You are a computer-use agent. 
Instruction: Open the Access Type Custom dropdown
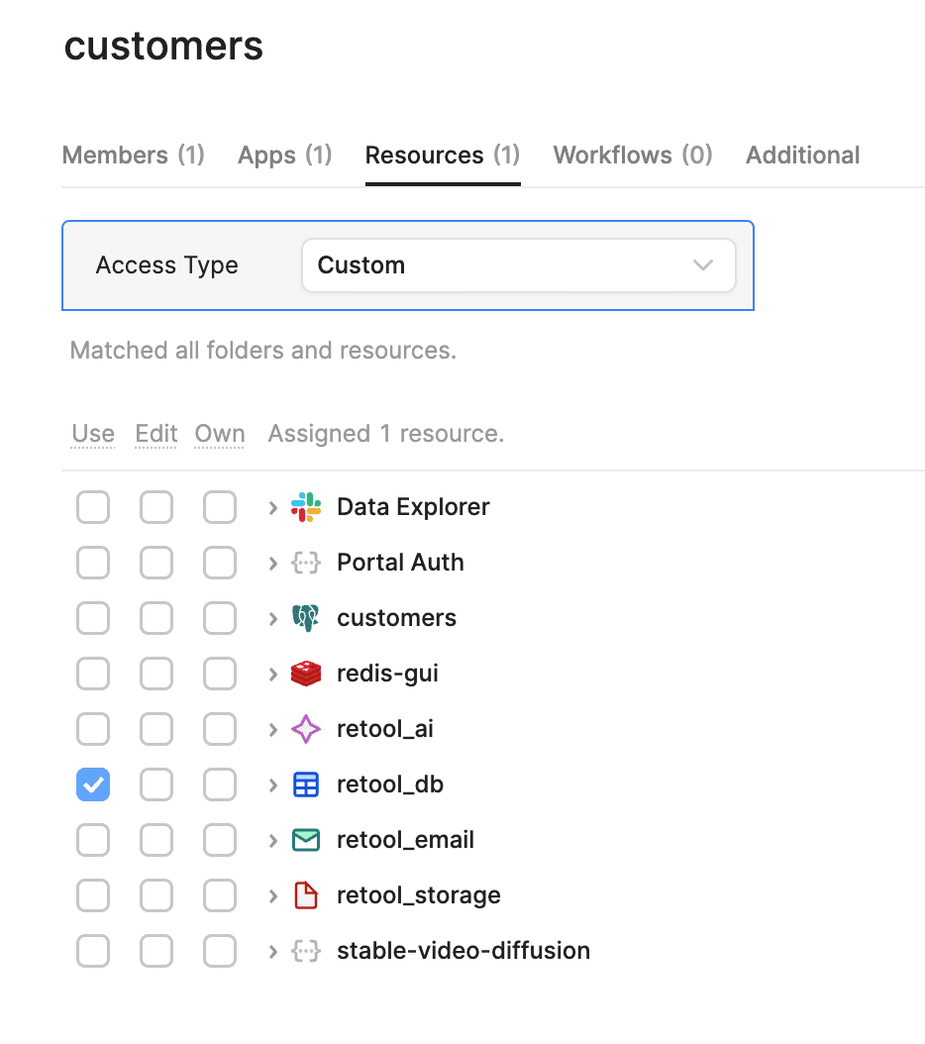[x=518, y=265]
